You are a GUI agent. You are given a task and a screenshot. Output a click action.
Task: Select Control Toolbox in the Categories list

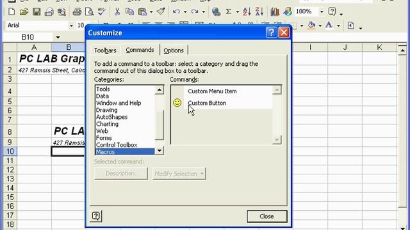[125, 145]
